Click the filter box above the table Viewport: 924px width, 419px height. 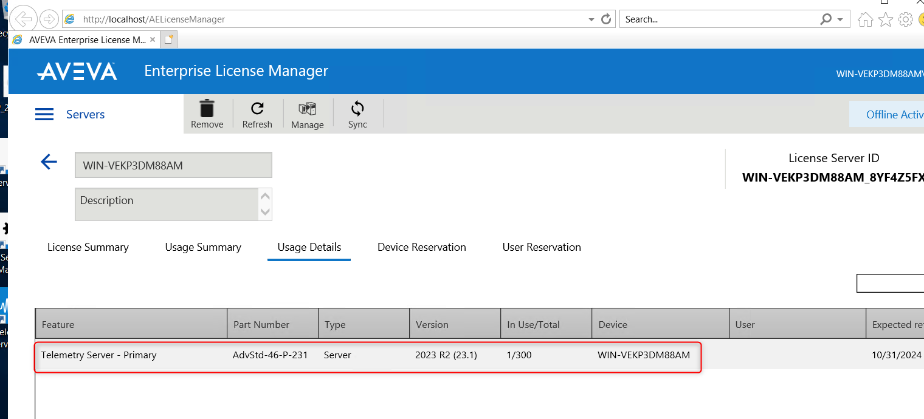pyautogui.click(x=890, y=283)
